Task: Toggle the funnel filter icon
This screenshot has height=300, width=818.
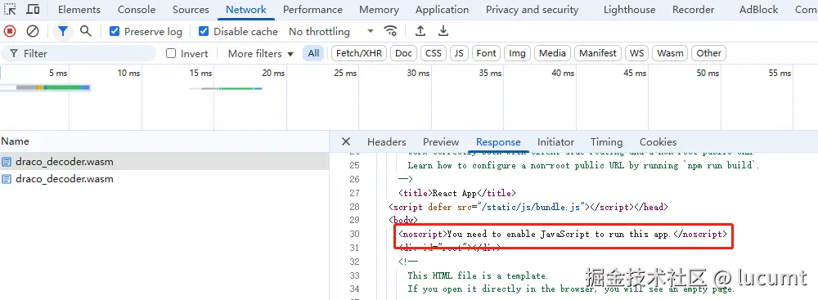Action: tap(63, 31)
